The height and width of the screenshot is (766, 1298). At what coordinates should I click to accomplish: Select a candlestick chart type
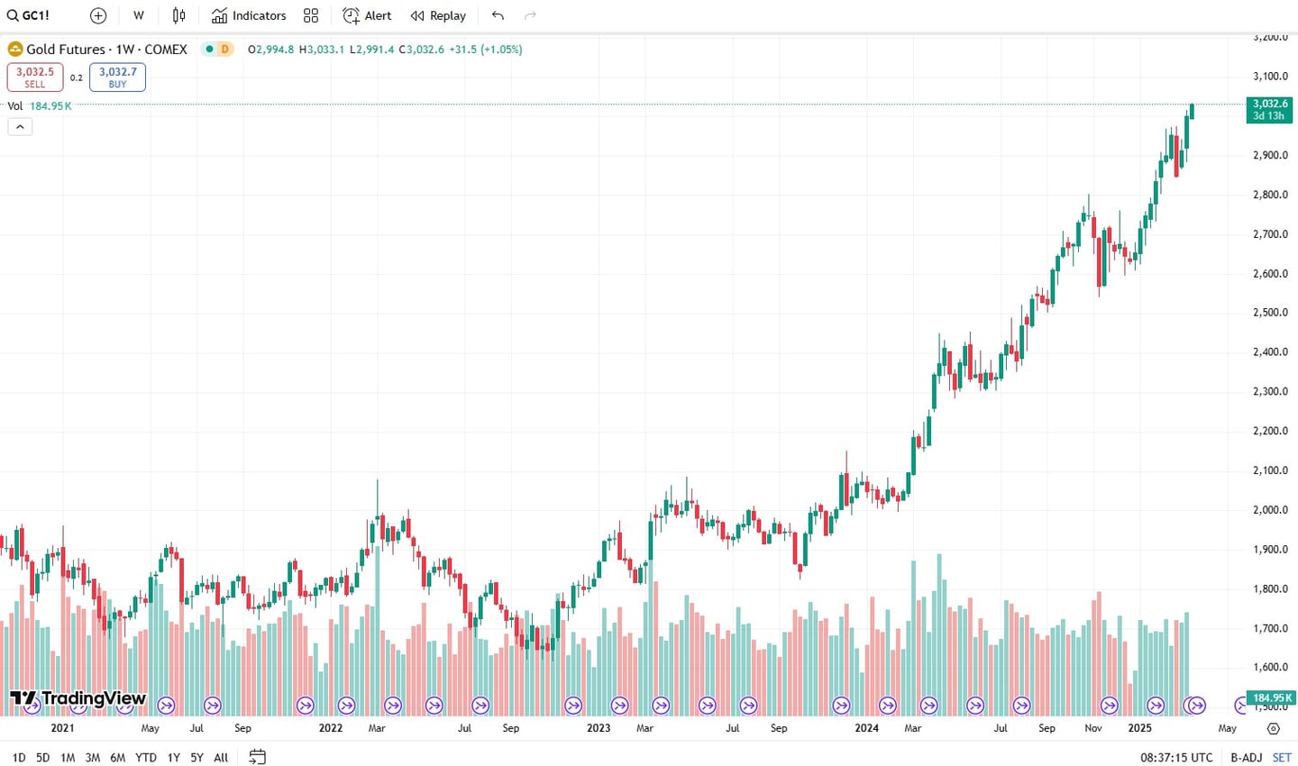(178, 15)
